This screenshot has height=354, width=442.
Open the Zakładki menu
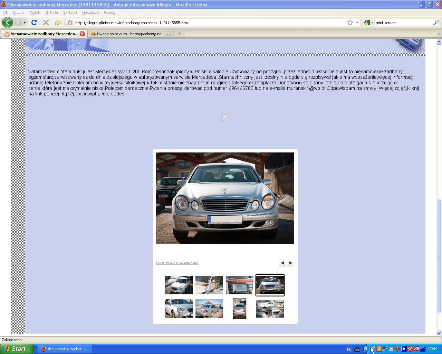(x=70, y=12)
